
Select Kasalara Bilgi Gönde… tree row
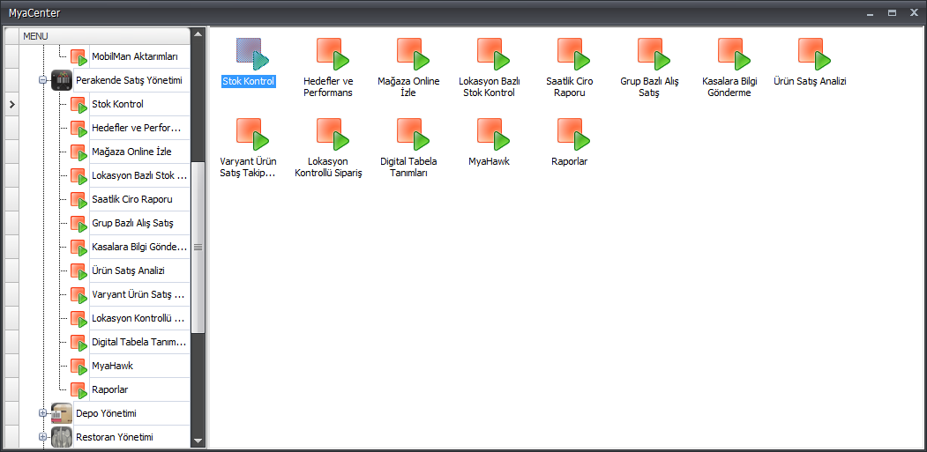(x=139, y=247)
